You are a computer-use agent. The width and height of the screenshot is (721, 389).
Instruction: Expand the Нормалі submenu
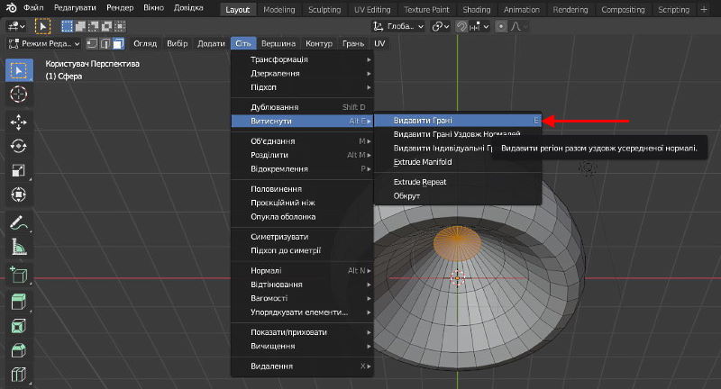pos(303,271)
